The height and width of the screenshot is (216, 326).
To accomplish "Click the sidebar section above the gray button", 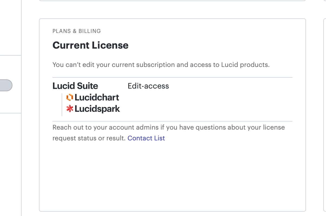I will tap(11, 28).
